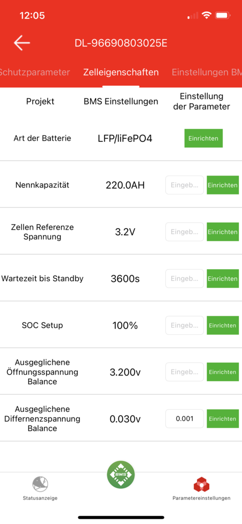Tap the Wi-Fi status icon
The image size is (242, 524).
(207, 15)
